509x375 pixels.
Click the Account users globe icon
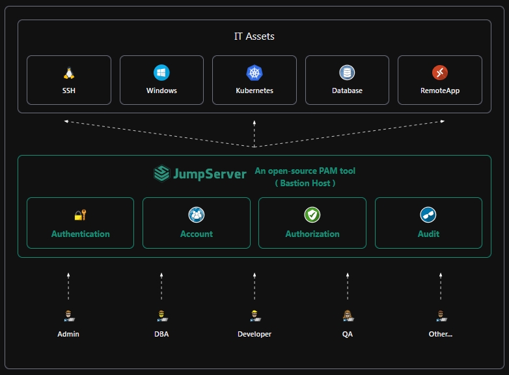click(197, 215)
